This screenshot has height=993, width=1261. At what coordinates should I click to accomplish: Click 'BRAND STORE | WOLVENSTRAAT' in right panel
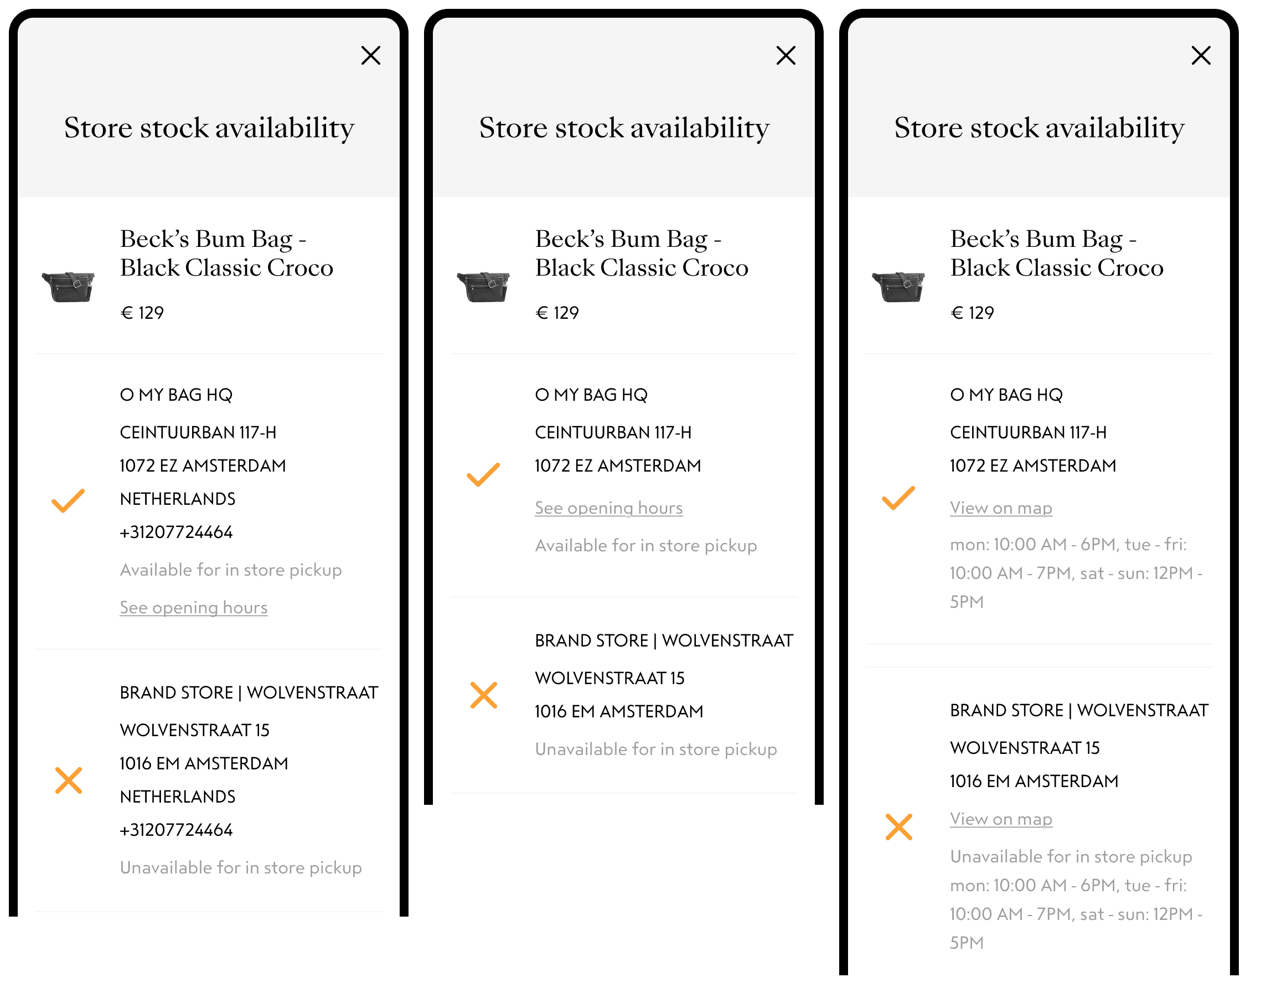pyautogui.click(x=1079, y=711)
